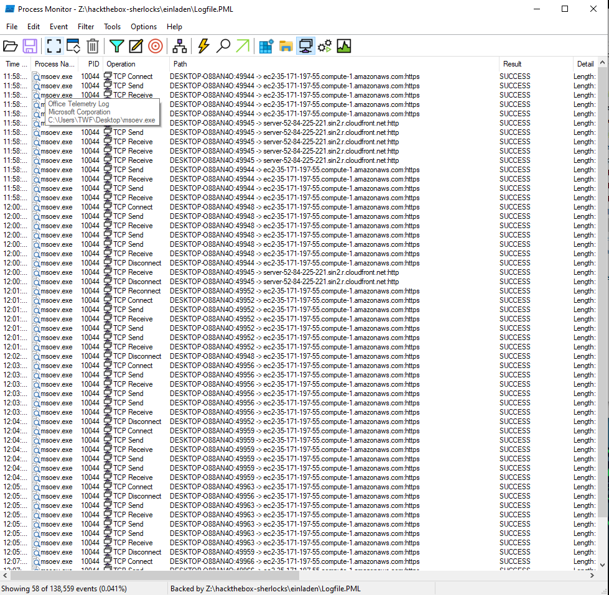Screen dimensions: 609x595
Task: Open the Process Tree icon
Action: click(180, 46)
